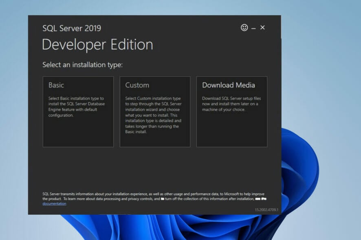The image size is (361, 240).
Task: Click the version number 15.2002.4709.1
Action: (x=266, y=210)
